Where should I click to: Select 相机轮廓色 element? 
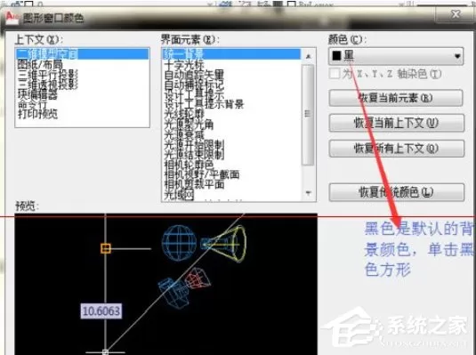coord(189,165)
